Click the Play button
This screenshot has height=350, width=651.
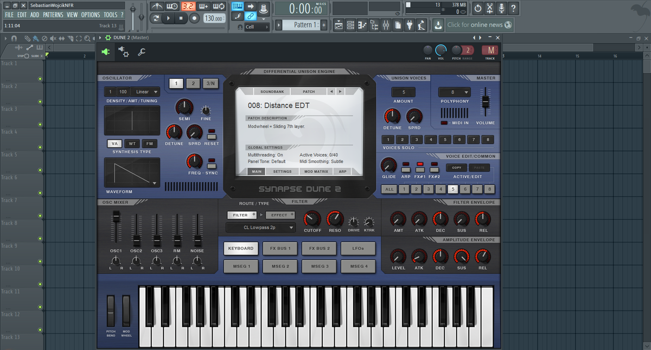click(x=169, y=18)
